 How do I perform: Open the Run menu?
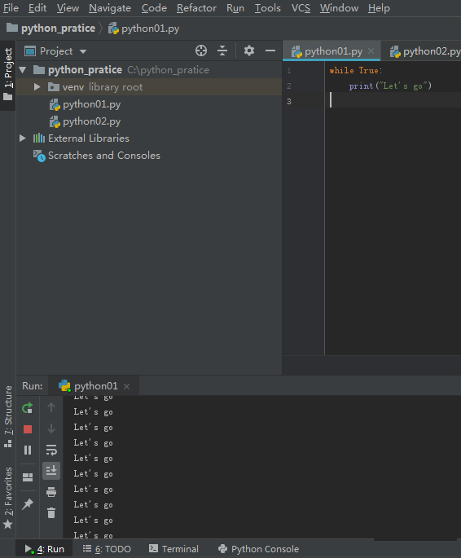pyautogui.click(x=235, y=8)
